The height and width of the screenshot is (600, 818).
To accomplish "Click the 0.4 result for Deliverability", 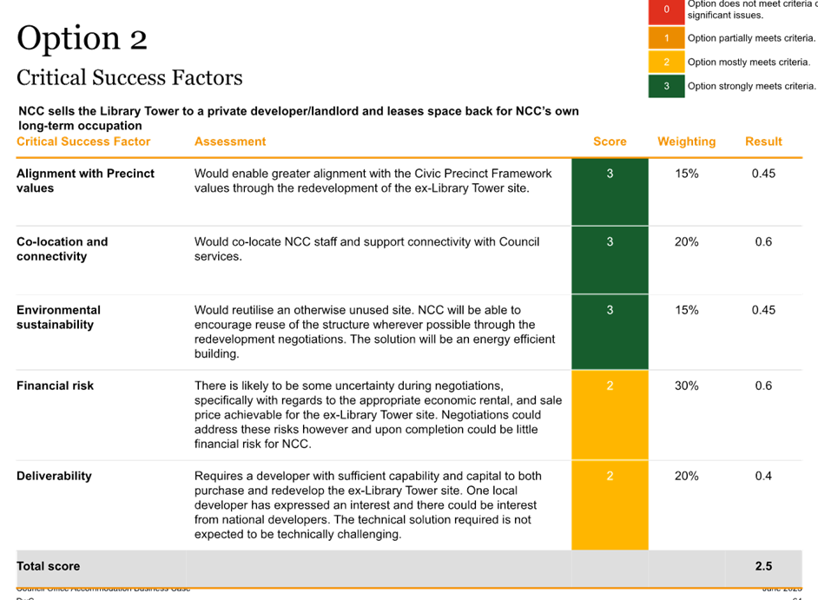I will coord(763,477).
